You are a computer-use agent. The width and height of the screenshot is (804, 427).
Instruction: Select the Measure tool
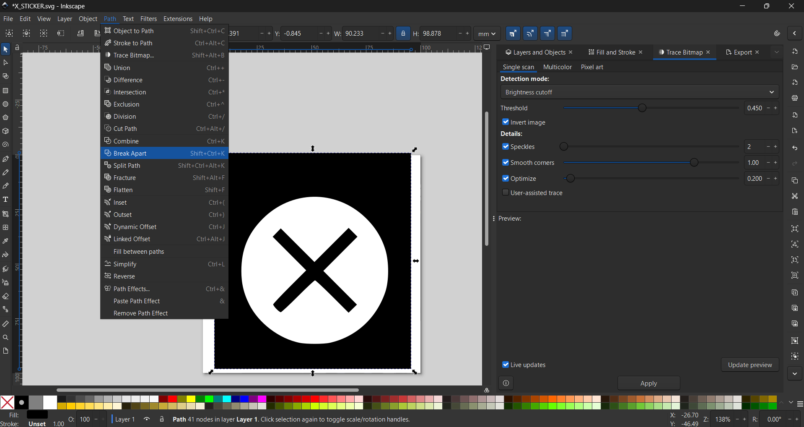tap(5, 324)
